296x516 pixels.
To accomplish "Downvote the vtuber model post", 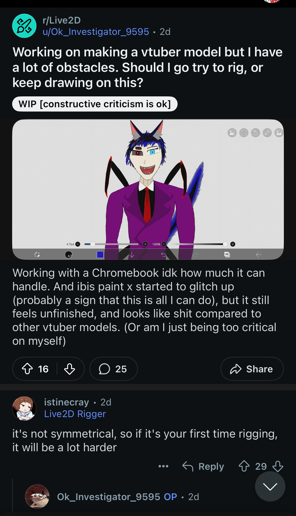I will 69,369.
